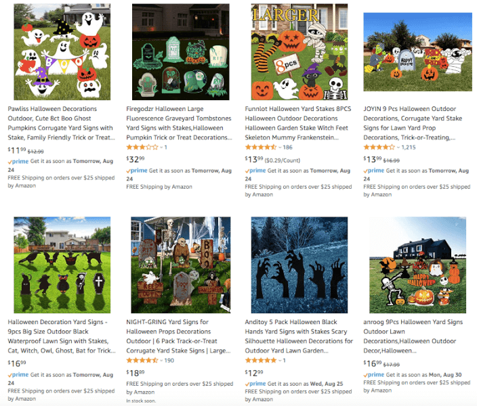Open the Anditoy black hands product image

pyautogui.click(x=299, y=265)
